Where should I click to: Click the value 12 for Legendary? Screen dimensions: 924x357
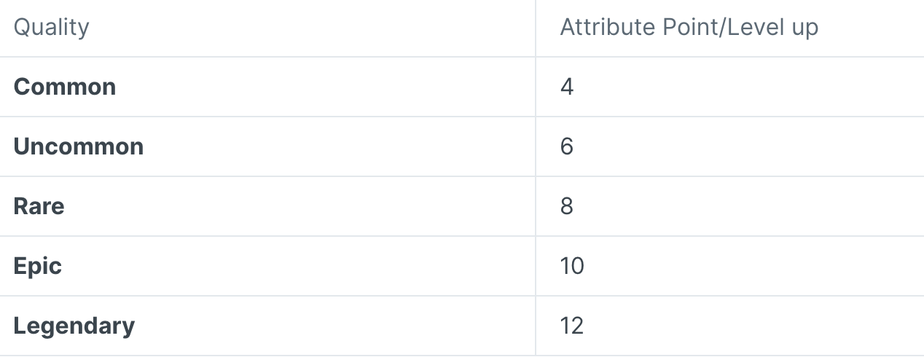pyautogui.click(x=572, y=326)
